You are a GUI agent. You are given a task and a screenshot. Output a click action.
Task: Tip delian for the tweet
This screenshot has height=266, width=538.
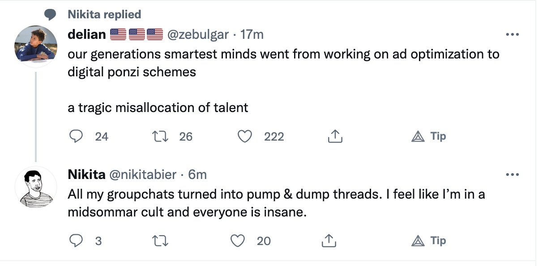click(x=428, y=137)
